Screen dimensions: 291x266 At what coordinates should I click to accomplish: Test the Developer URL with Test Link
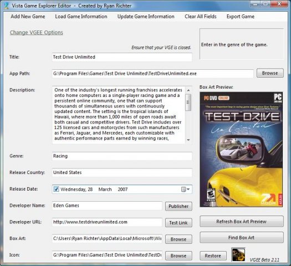coord(178,223)
